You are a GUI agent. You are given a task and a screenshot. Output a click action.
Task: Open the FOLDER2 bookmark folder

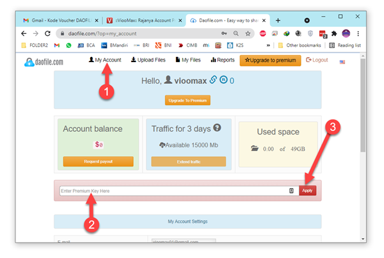(38, 45)
